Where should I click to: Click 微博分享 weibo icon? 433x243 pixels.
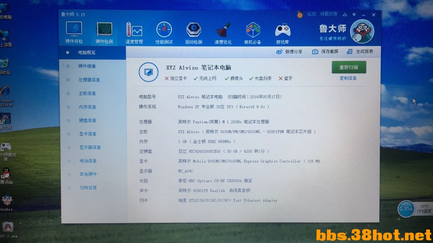coord(279,52)
